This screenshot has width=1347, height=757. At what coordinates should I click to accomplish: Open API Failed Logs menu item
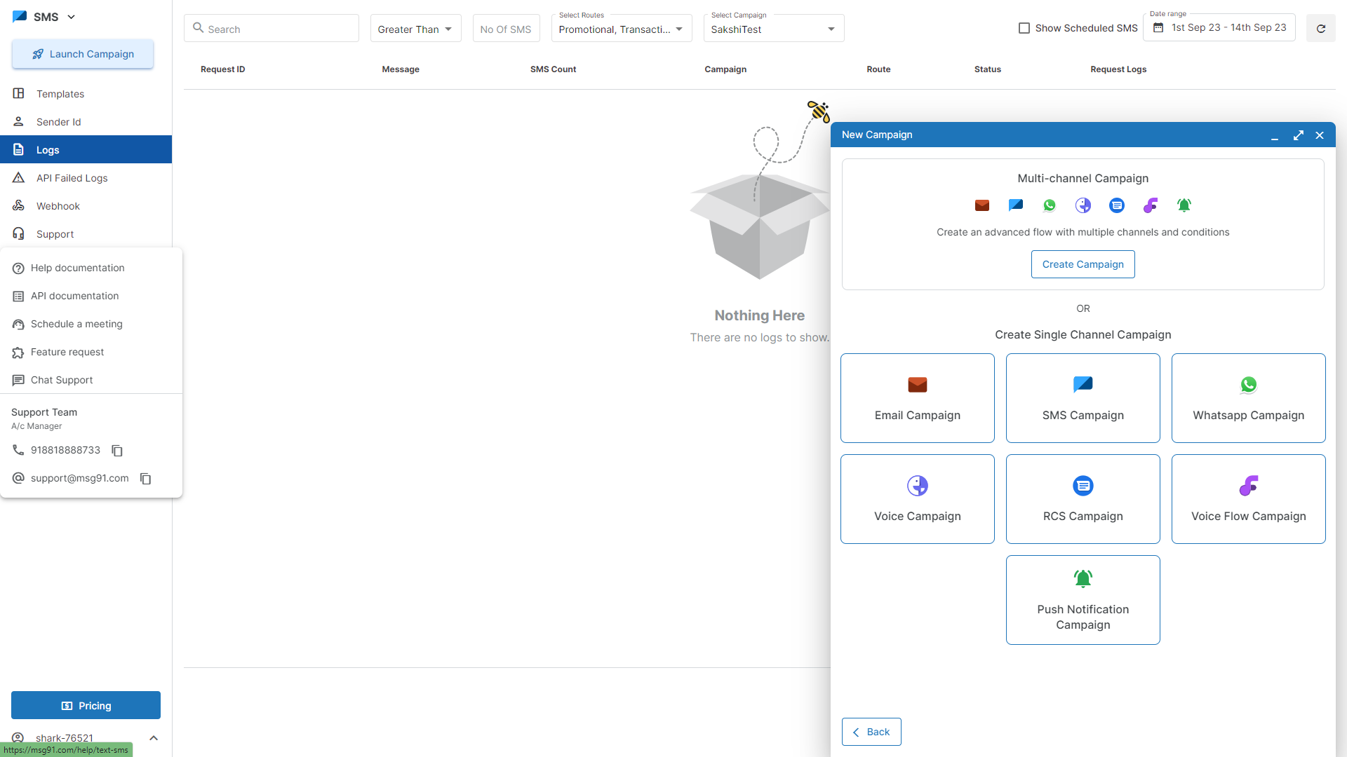(x=72, y=178)
